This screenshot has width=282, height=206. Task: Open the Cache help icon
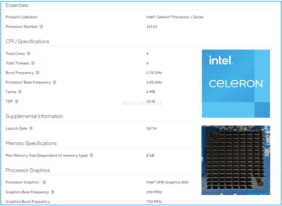coord(20,92)
